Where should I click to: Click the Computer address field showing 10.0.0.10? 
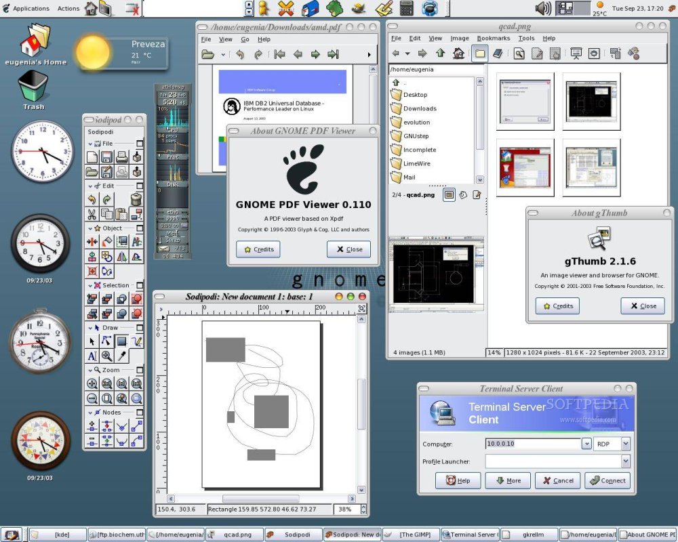coord(533,444)
